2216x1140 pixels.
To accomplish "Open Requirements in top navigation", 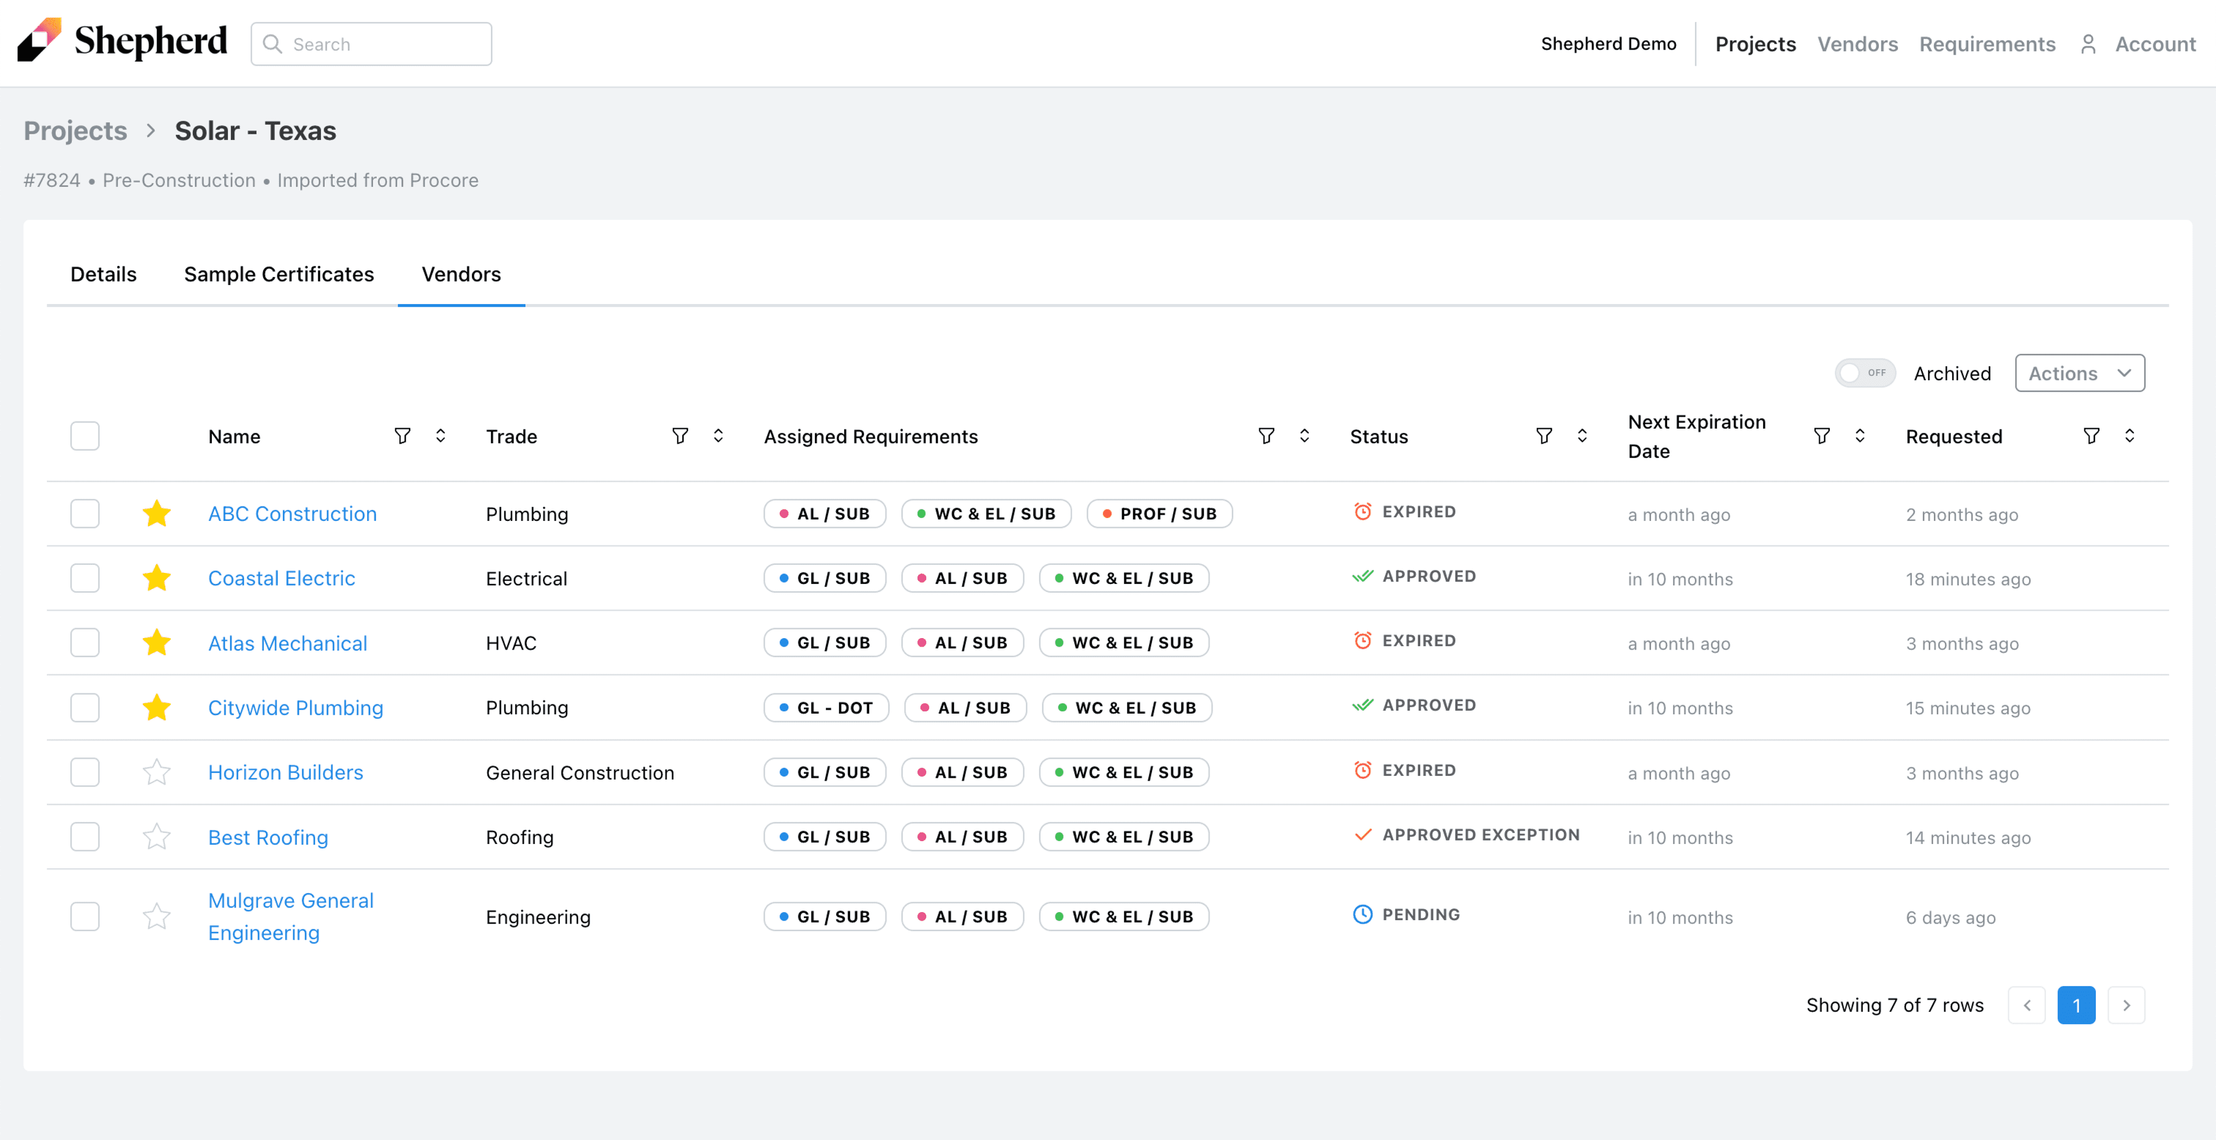I will 1987,44.
